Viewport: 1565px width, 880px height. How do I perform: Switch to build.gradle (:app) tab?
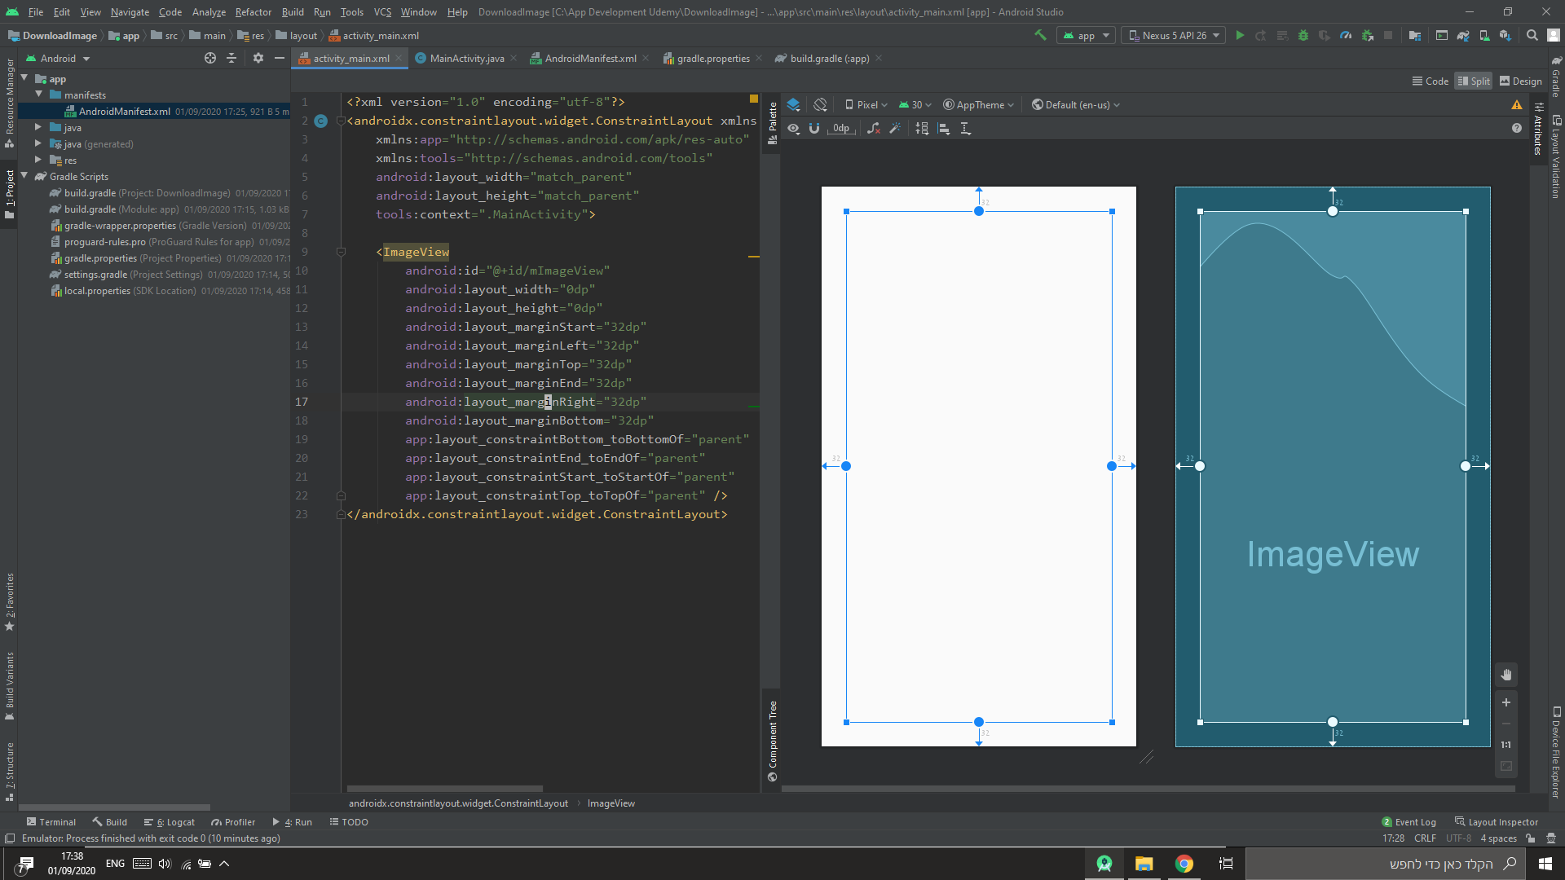pyautogui.click(x=827, y=58)
